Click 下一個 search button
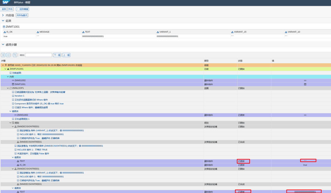The height and width of the screenshot is (193, 331). pyautogui.click(x=57, y=55)
